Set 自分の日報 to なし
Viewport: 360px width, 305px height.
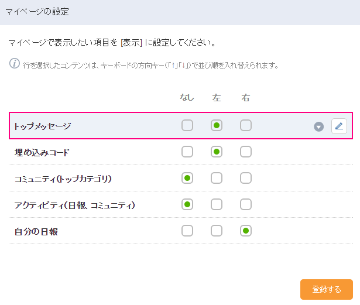point(187,231)
